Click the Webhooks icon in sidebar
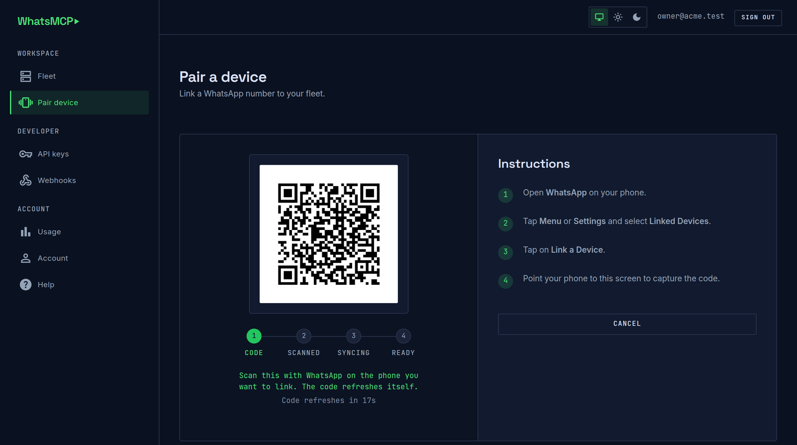797x445 pixels. tap(25, 180)
